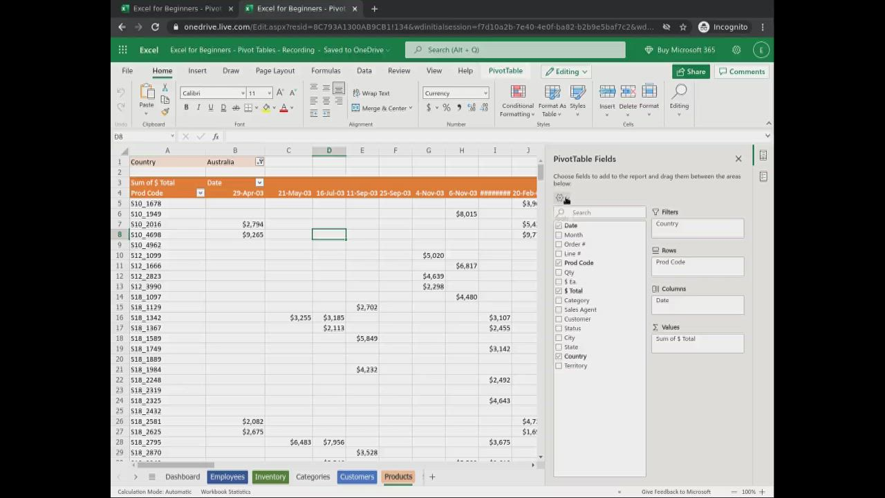Image resolution: width=885 pixels, height=498 pixels.
Task: Open the Comments pane
Action: tap(742, 71)
